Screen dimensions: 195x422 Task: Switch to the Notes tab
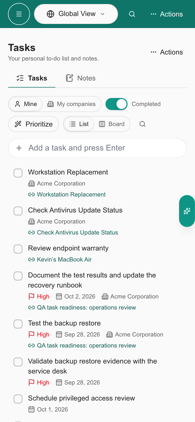click(80, 78)
